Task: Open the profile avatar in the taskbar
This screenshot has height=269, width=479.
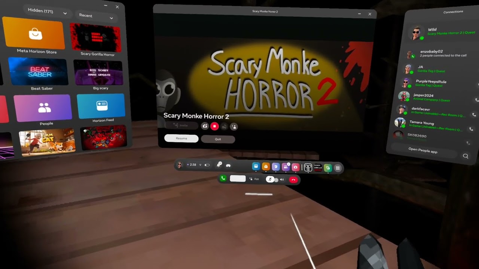Action: [180, 165]
